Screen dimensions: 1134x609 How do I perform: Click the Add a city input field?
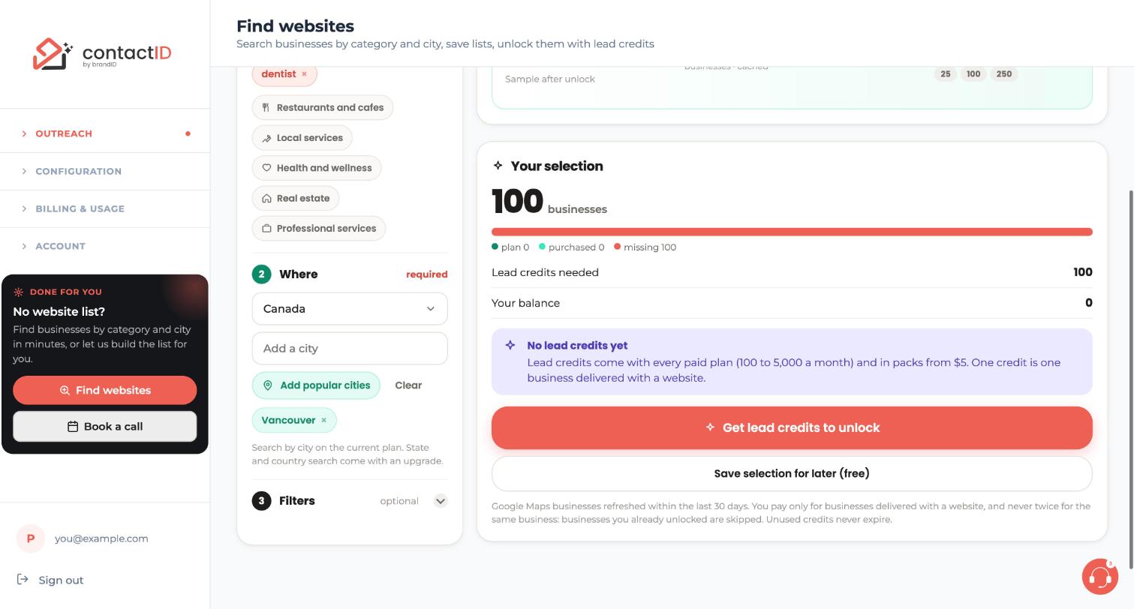pyautogui.click(x=350, y=349)
